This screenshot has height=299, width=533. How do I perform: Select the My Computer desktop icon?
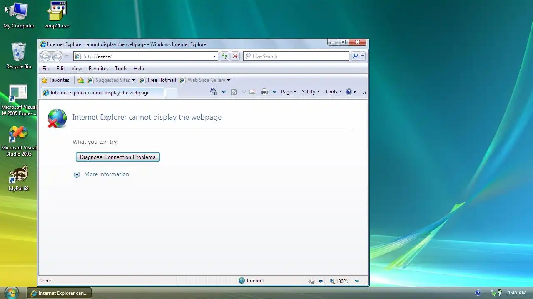(x=19, y=15)
